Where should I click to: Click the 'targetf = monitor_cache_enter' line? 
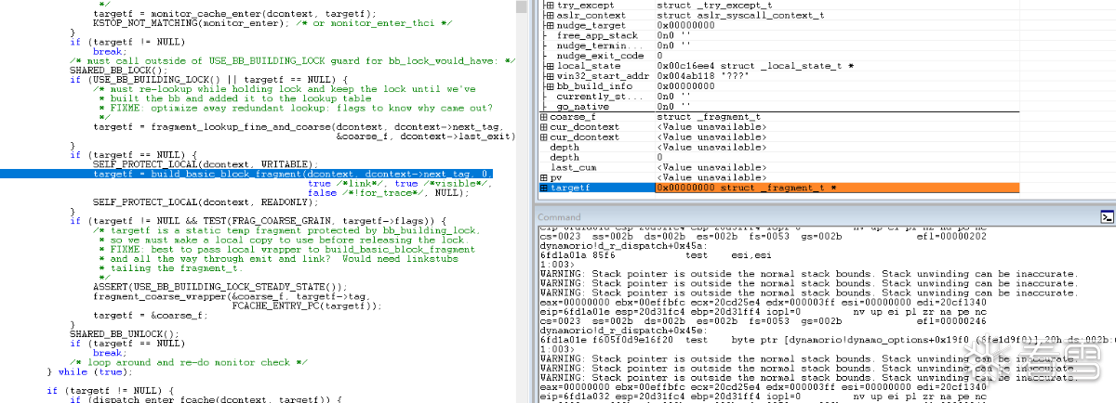pos(234,13)
